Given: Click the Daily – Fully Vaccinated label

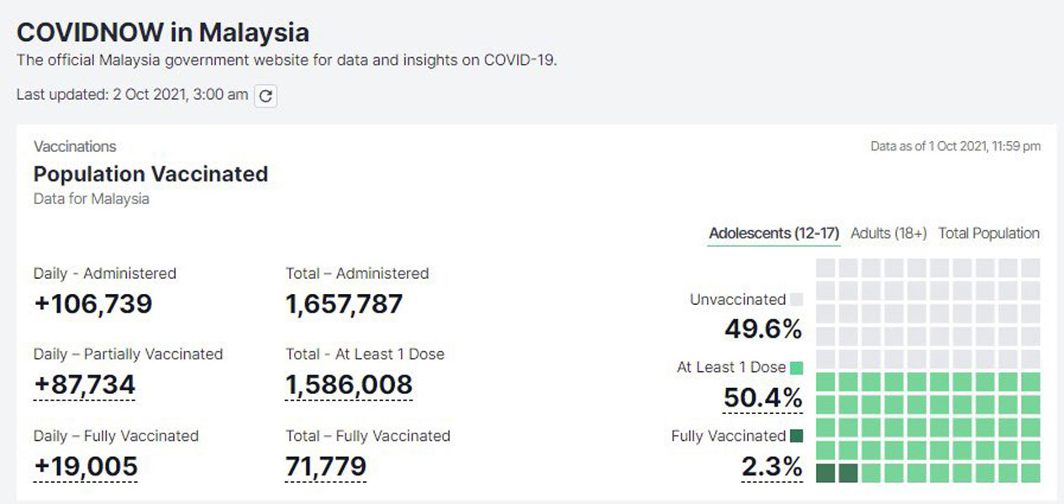Looking at the screenshot, I should [116, 436].
